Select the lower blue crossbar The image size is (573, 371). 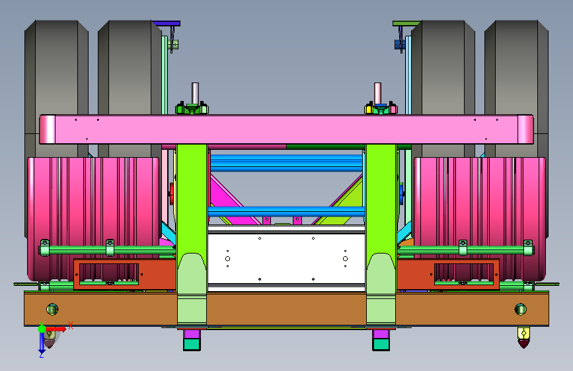click(x=286, y=211)
